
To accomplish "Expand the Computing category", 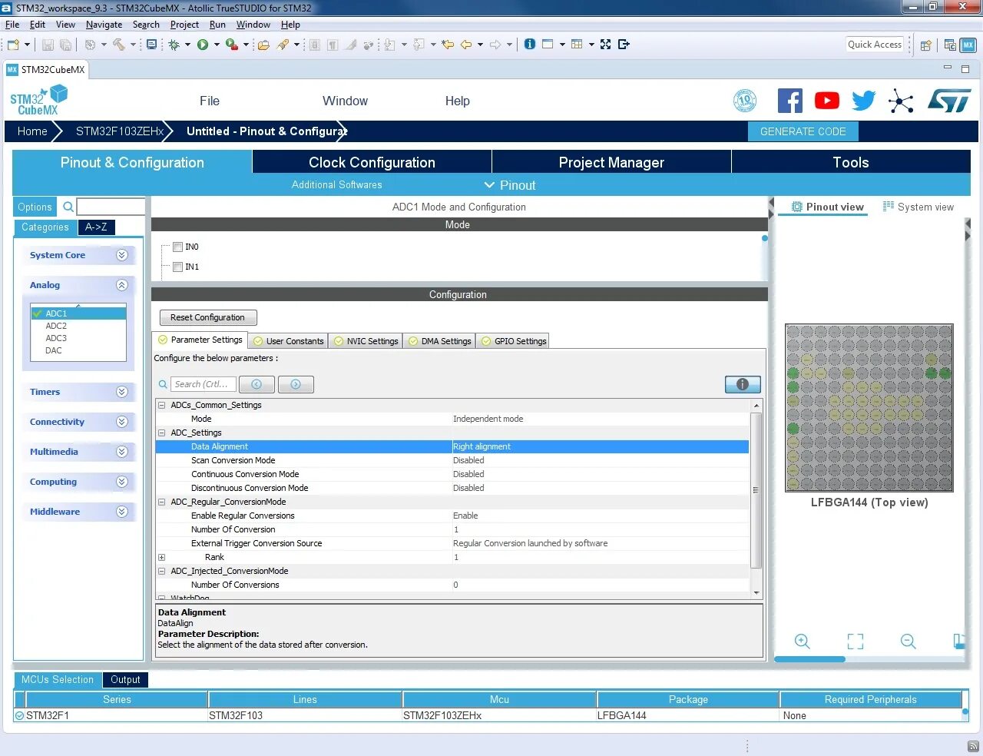I will coord(122,482).
